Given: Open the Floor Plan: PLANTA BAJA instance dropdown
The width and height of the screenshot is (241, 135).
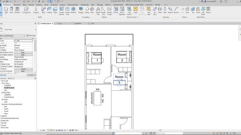Looking at the screenshot, I should point(24,36).
